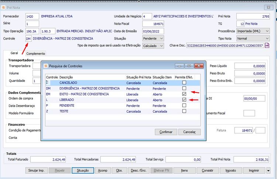Open the Situação dropdown showing Pendente
The width and height of the screenshot is (277, 179).
(161, 38)
